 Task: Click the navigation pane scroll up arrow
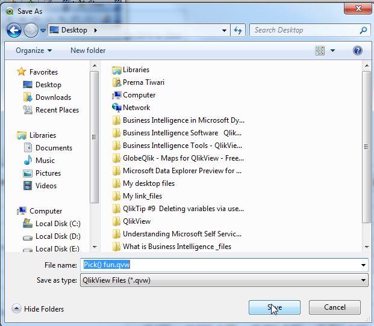point(95,66)
